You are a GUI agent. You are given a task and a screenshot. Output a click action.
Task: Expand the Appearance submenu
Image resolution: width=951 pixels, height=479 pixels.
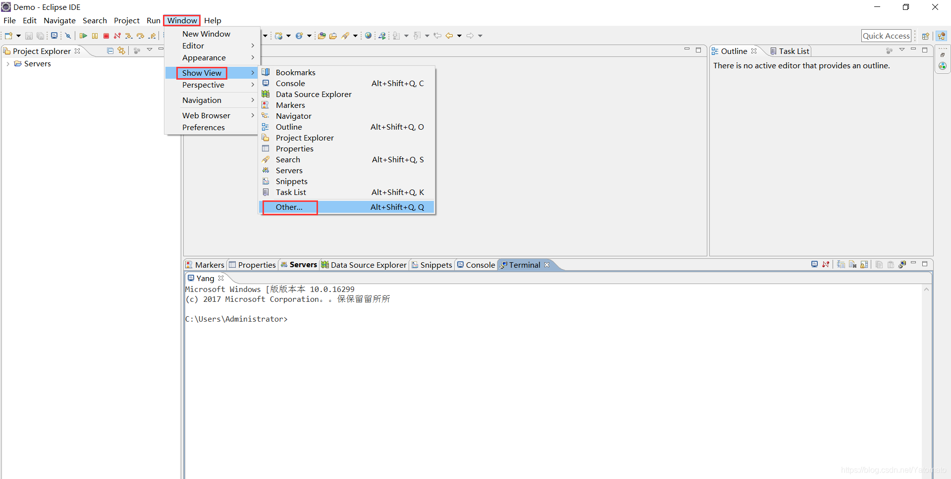(x=212, y=57)
